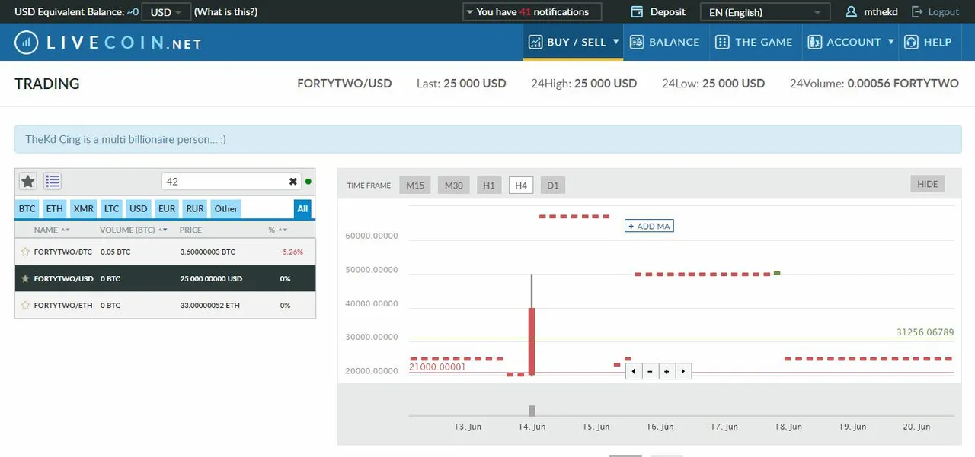Filter pairs by EUR tab
The width and height of the screenshot is (975, 457).
[167, 208]
